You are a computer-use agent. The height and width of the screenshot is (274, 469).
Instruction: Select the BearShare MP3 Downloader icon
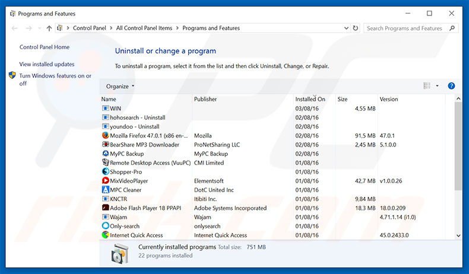pos(105,145)
